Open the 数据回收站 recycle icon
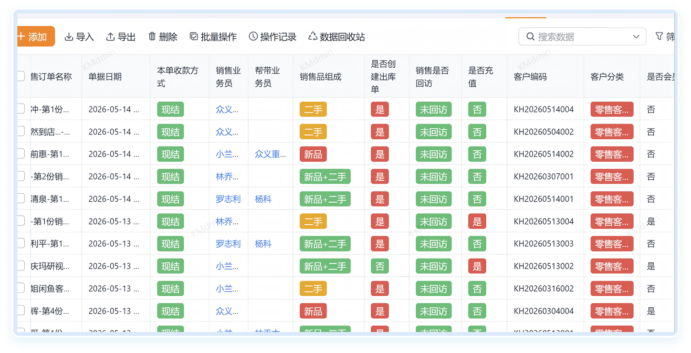 [x=313, y=37]
